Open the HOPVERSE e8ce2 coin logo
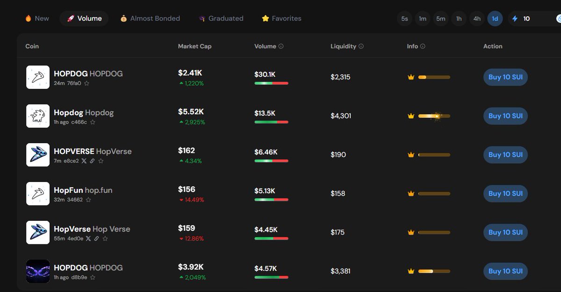561x292 pixels. coord(38,155)
